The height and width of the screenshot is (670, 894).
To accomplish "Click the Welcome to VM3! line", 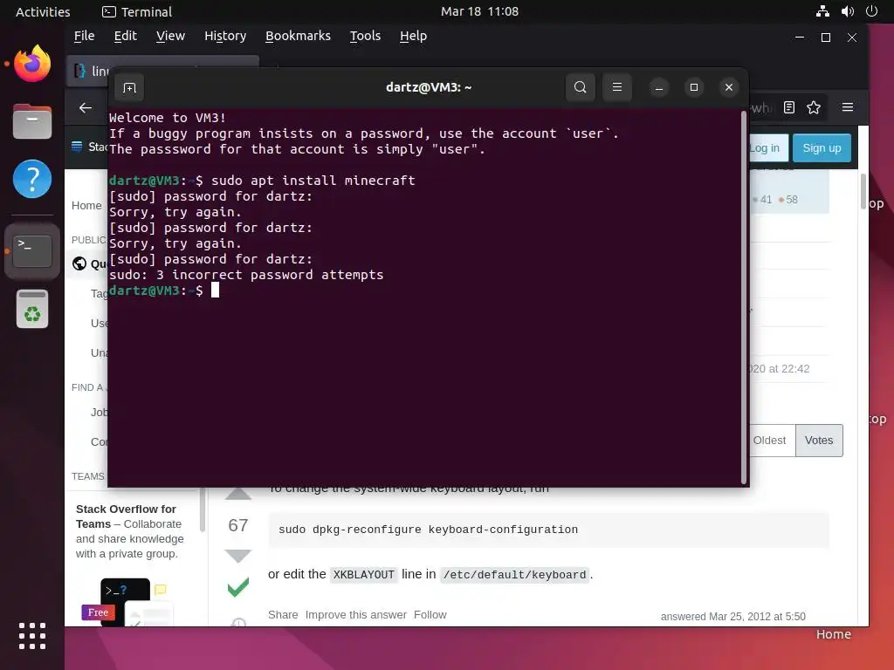I will pyautogui.click(x=168, y=118).
